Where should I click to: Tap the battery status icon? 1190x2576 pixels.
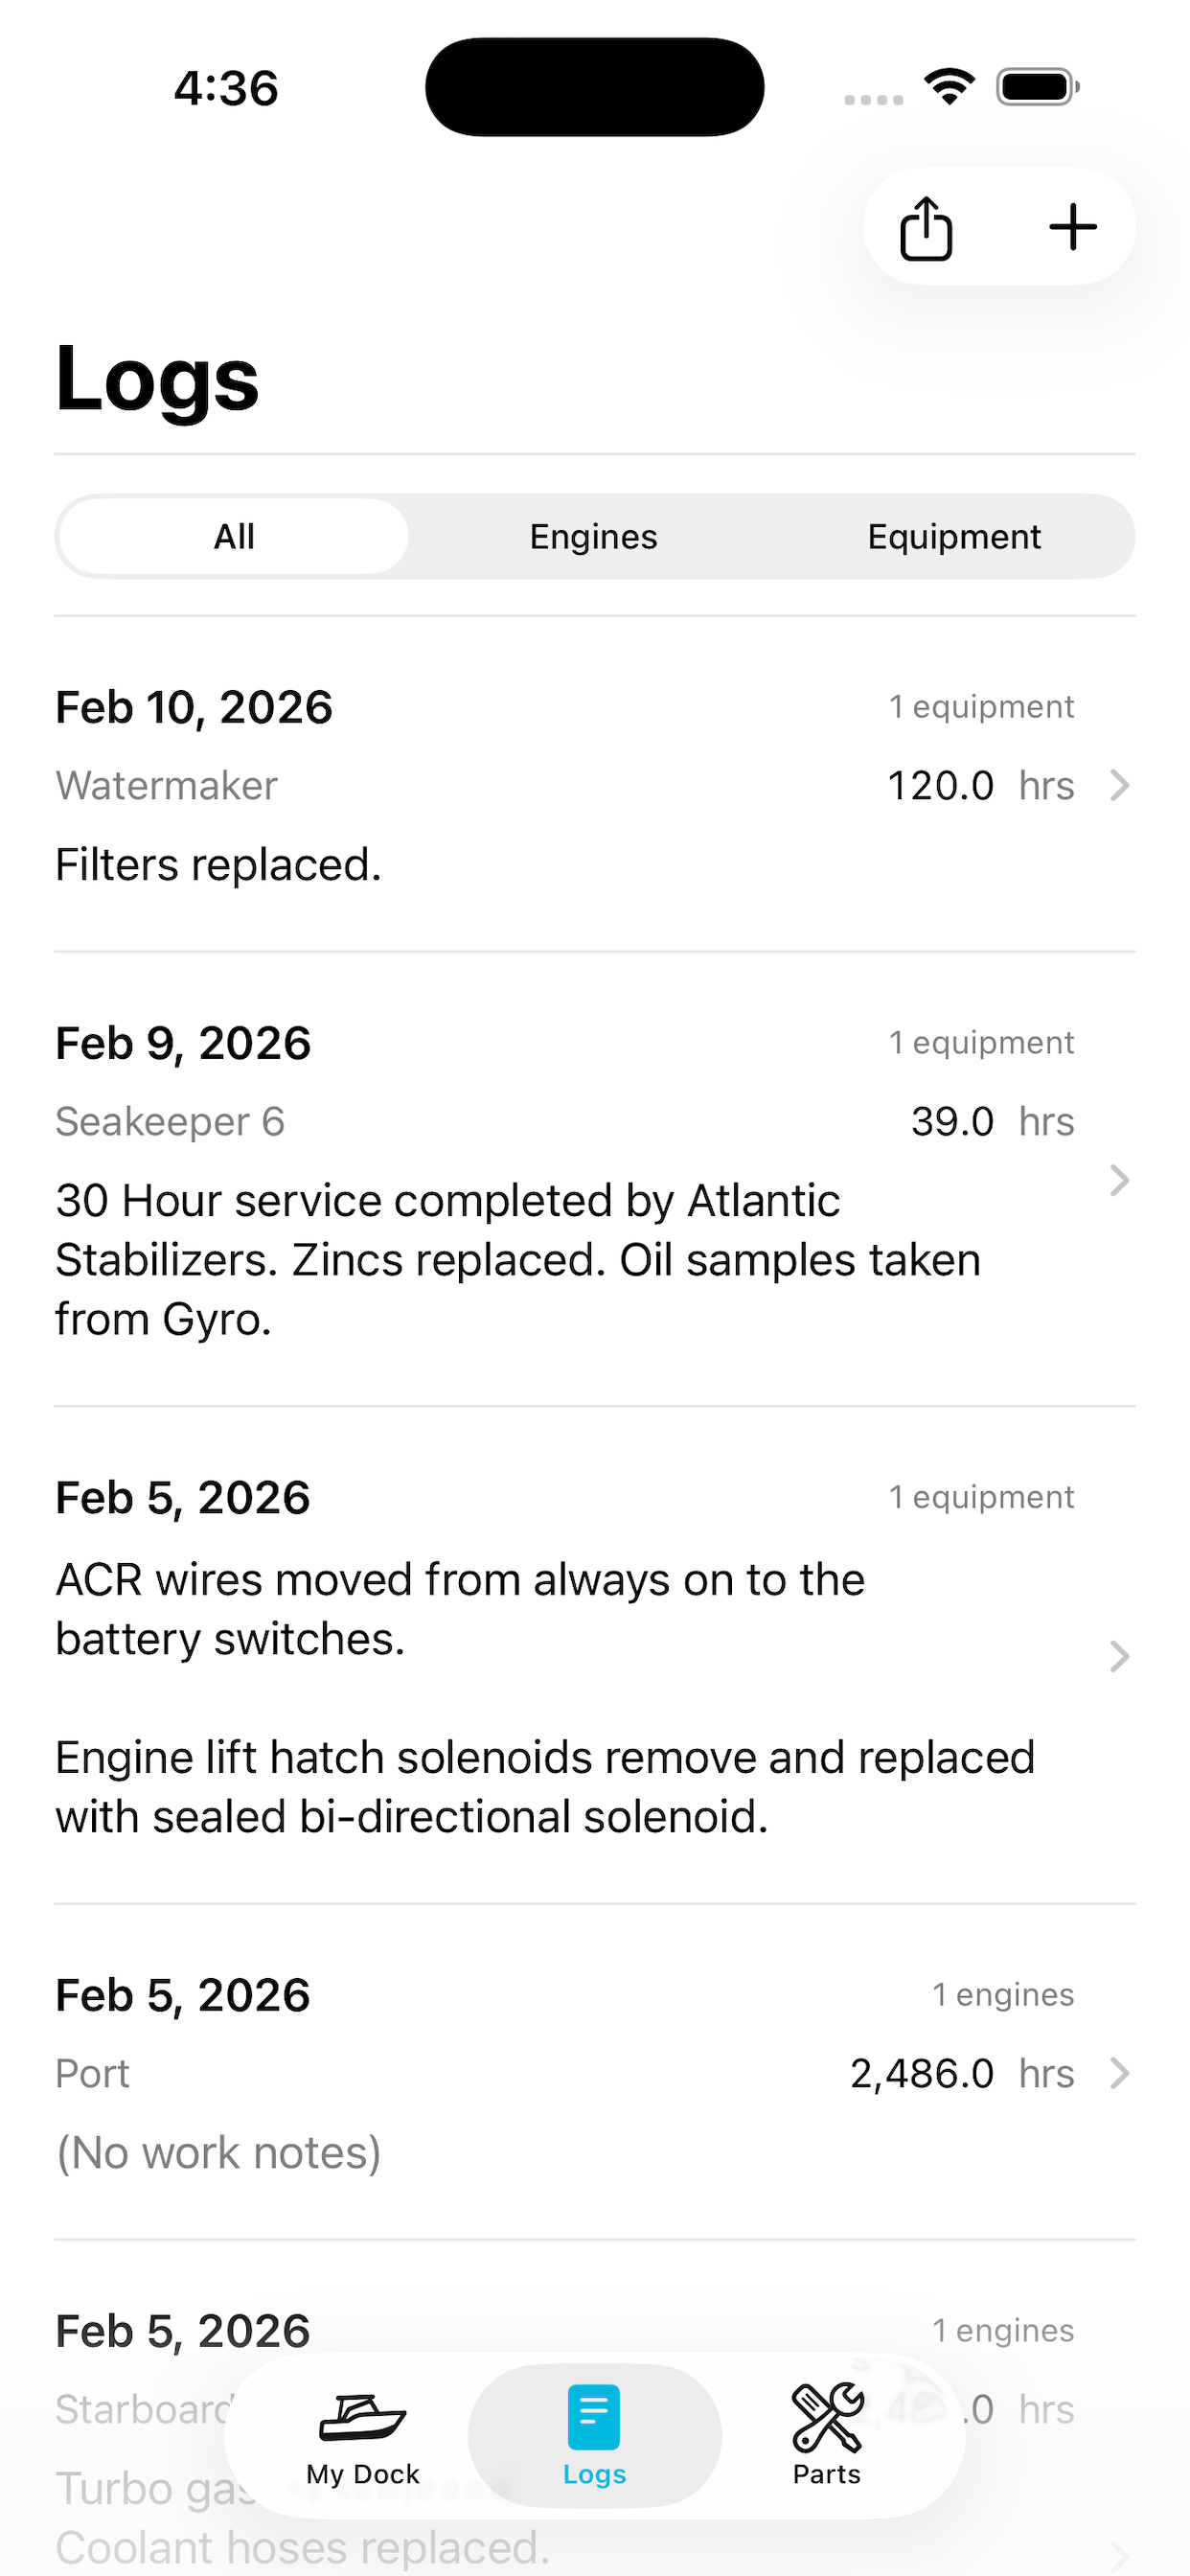1037,87
